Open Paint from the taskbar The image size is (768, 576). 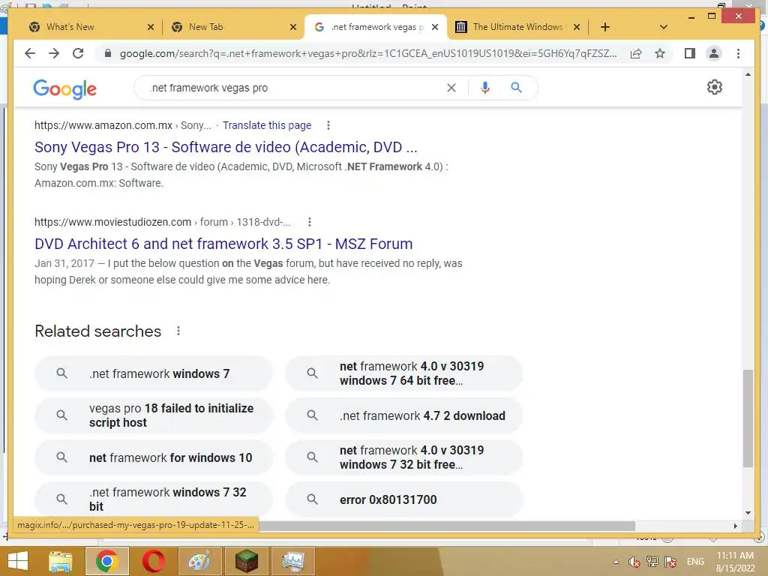199,561
